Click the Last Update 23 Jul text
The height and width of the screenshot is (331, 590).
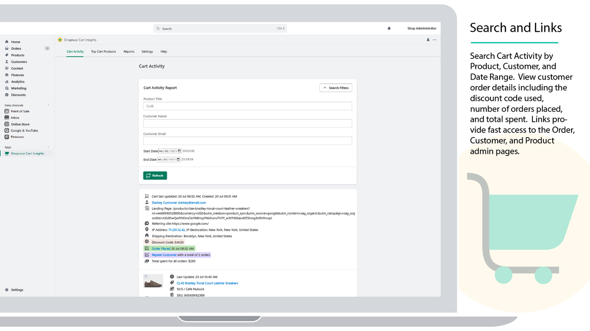(x=197, y=277)
